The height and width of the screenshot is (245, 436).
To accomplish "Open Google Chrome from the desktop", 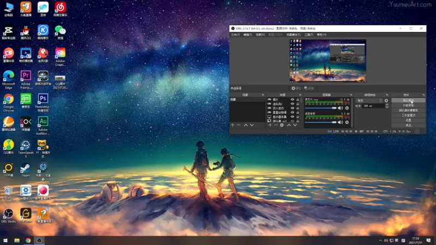I will pyautogui.click(x=8, y=102).
